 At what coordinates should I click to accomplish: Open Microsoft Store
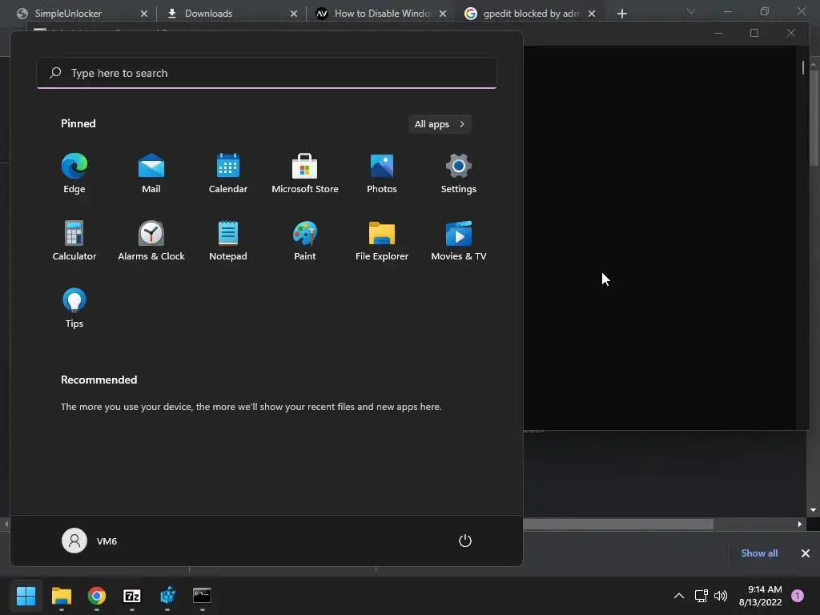[x=305, y=174]
